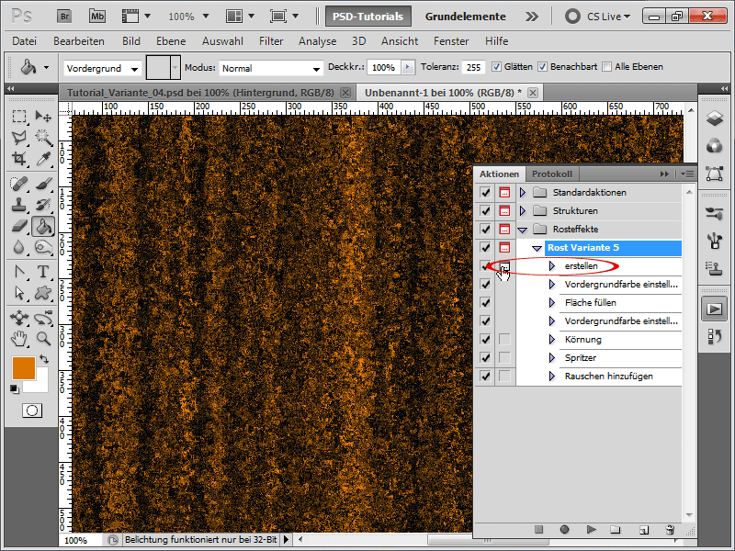
Task: Select the Rectangular Marquee tool
Action: pyautogui.click(x=18, y=116)
